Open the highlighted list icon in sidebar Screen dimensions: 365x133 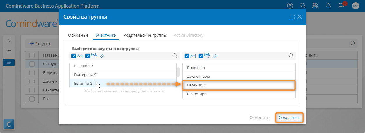click(9, 62)
